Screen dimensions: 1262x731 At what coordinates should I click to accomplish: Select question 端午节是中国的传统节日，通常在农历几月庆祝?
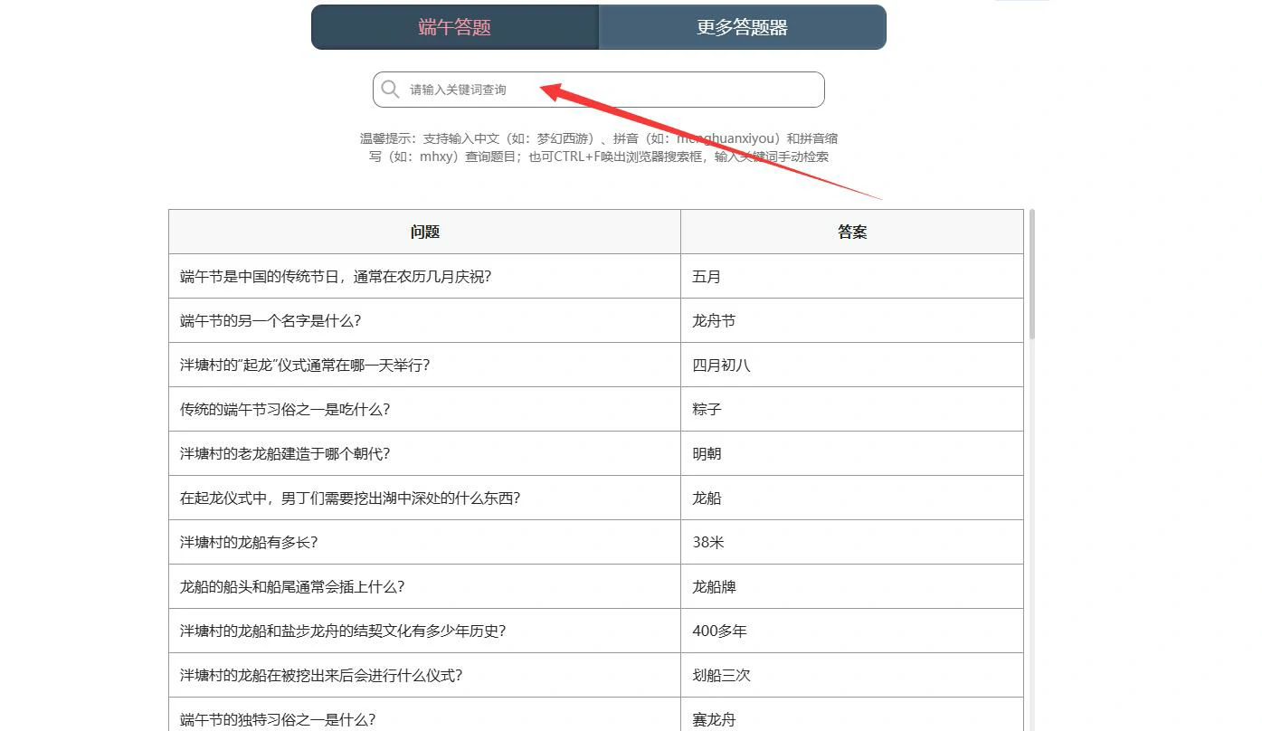coord(424,276)
